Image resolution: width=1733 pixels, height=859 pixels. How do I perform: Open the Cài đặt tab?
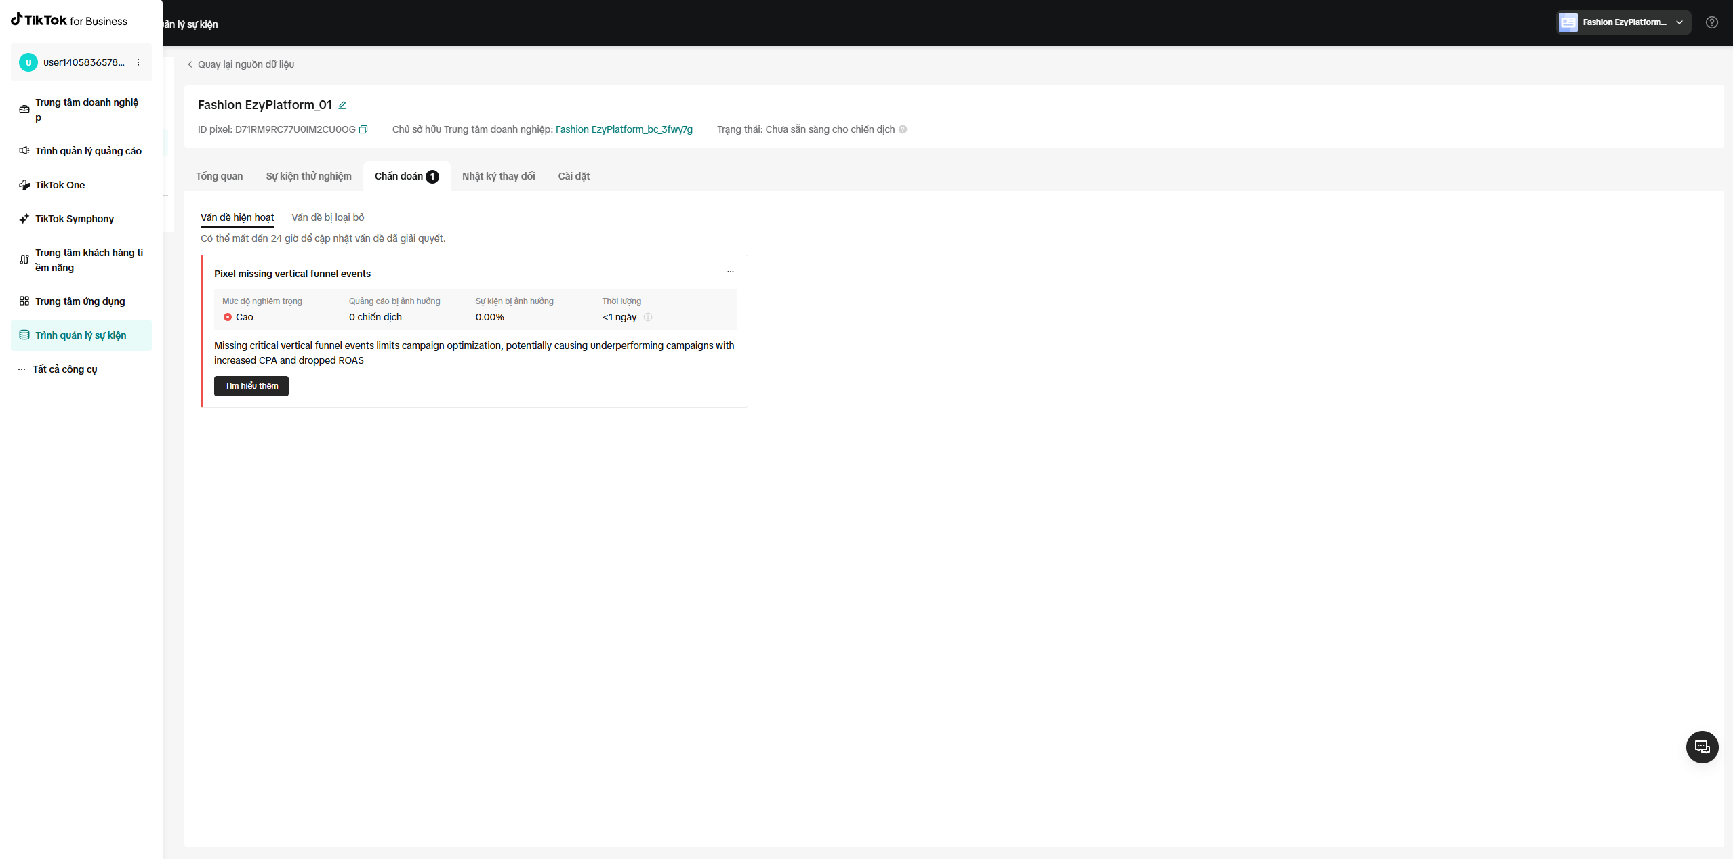574,176
